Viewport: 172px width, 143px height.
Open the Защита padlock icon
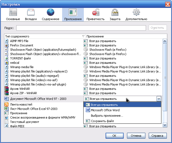point(115,12)
